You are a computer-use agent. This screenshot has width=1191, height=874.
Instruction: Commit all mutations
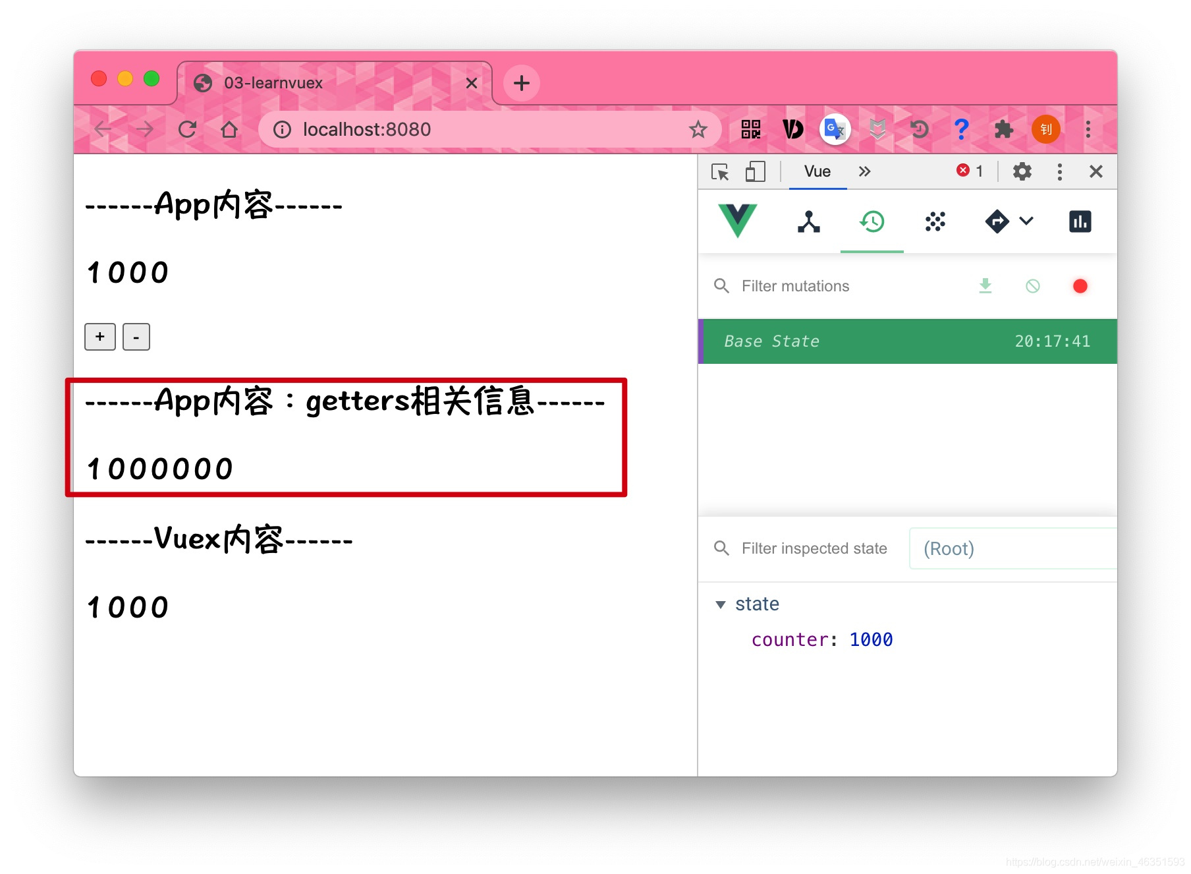pyautogui.click(x=985, y=286)
